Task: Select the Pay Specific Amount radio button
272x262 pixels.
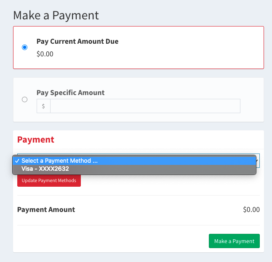Action: click(x=24, y=100)
